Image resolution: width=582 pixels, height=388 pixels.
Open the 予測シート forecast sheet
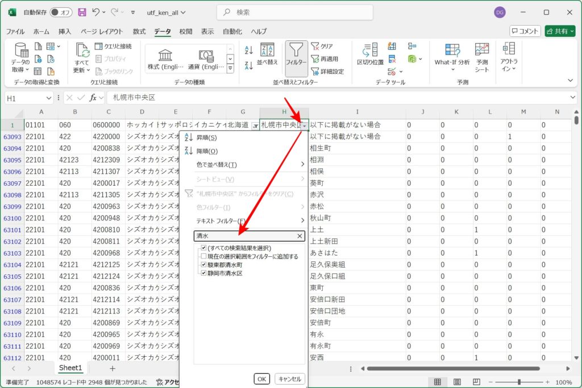[482, 57]
